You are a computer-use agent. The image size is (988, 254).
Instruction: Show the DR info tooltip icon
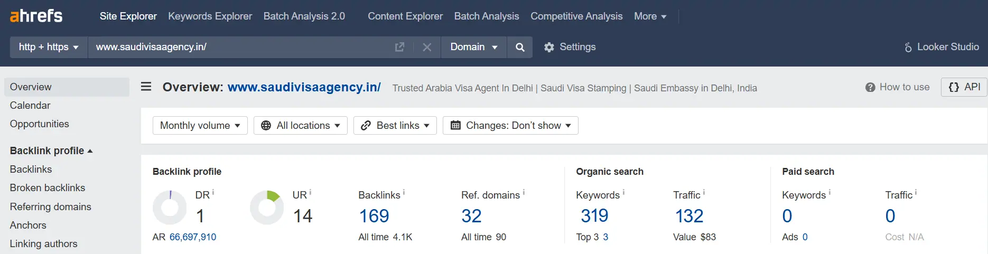tap(213, 192)
